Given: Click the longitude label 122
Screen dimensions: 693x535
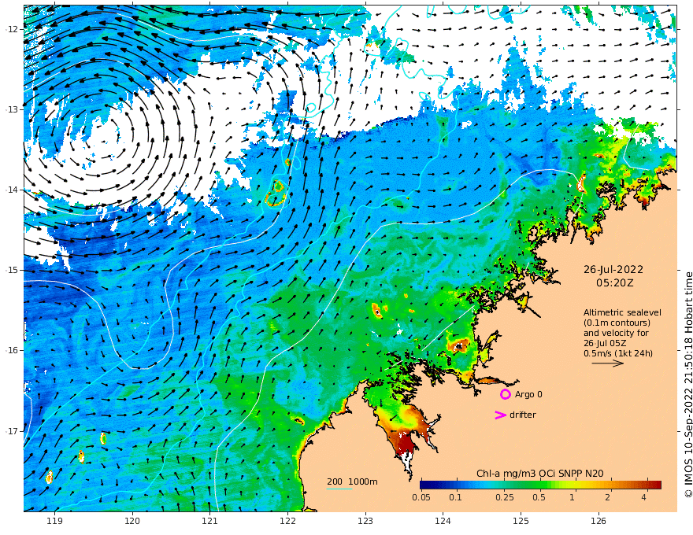Looking at the screenshot, I should [x=287, y=521].
